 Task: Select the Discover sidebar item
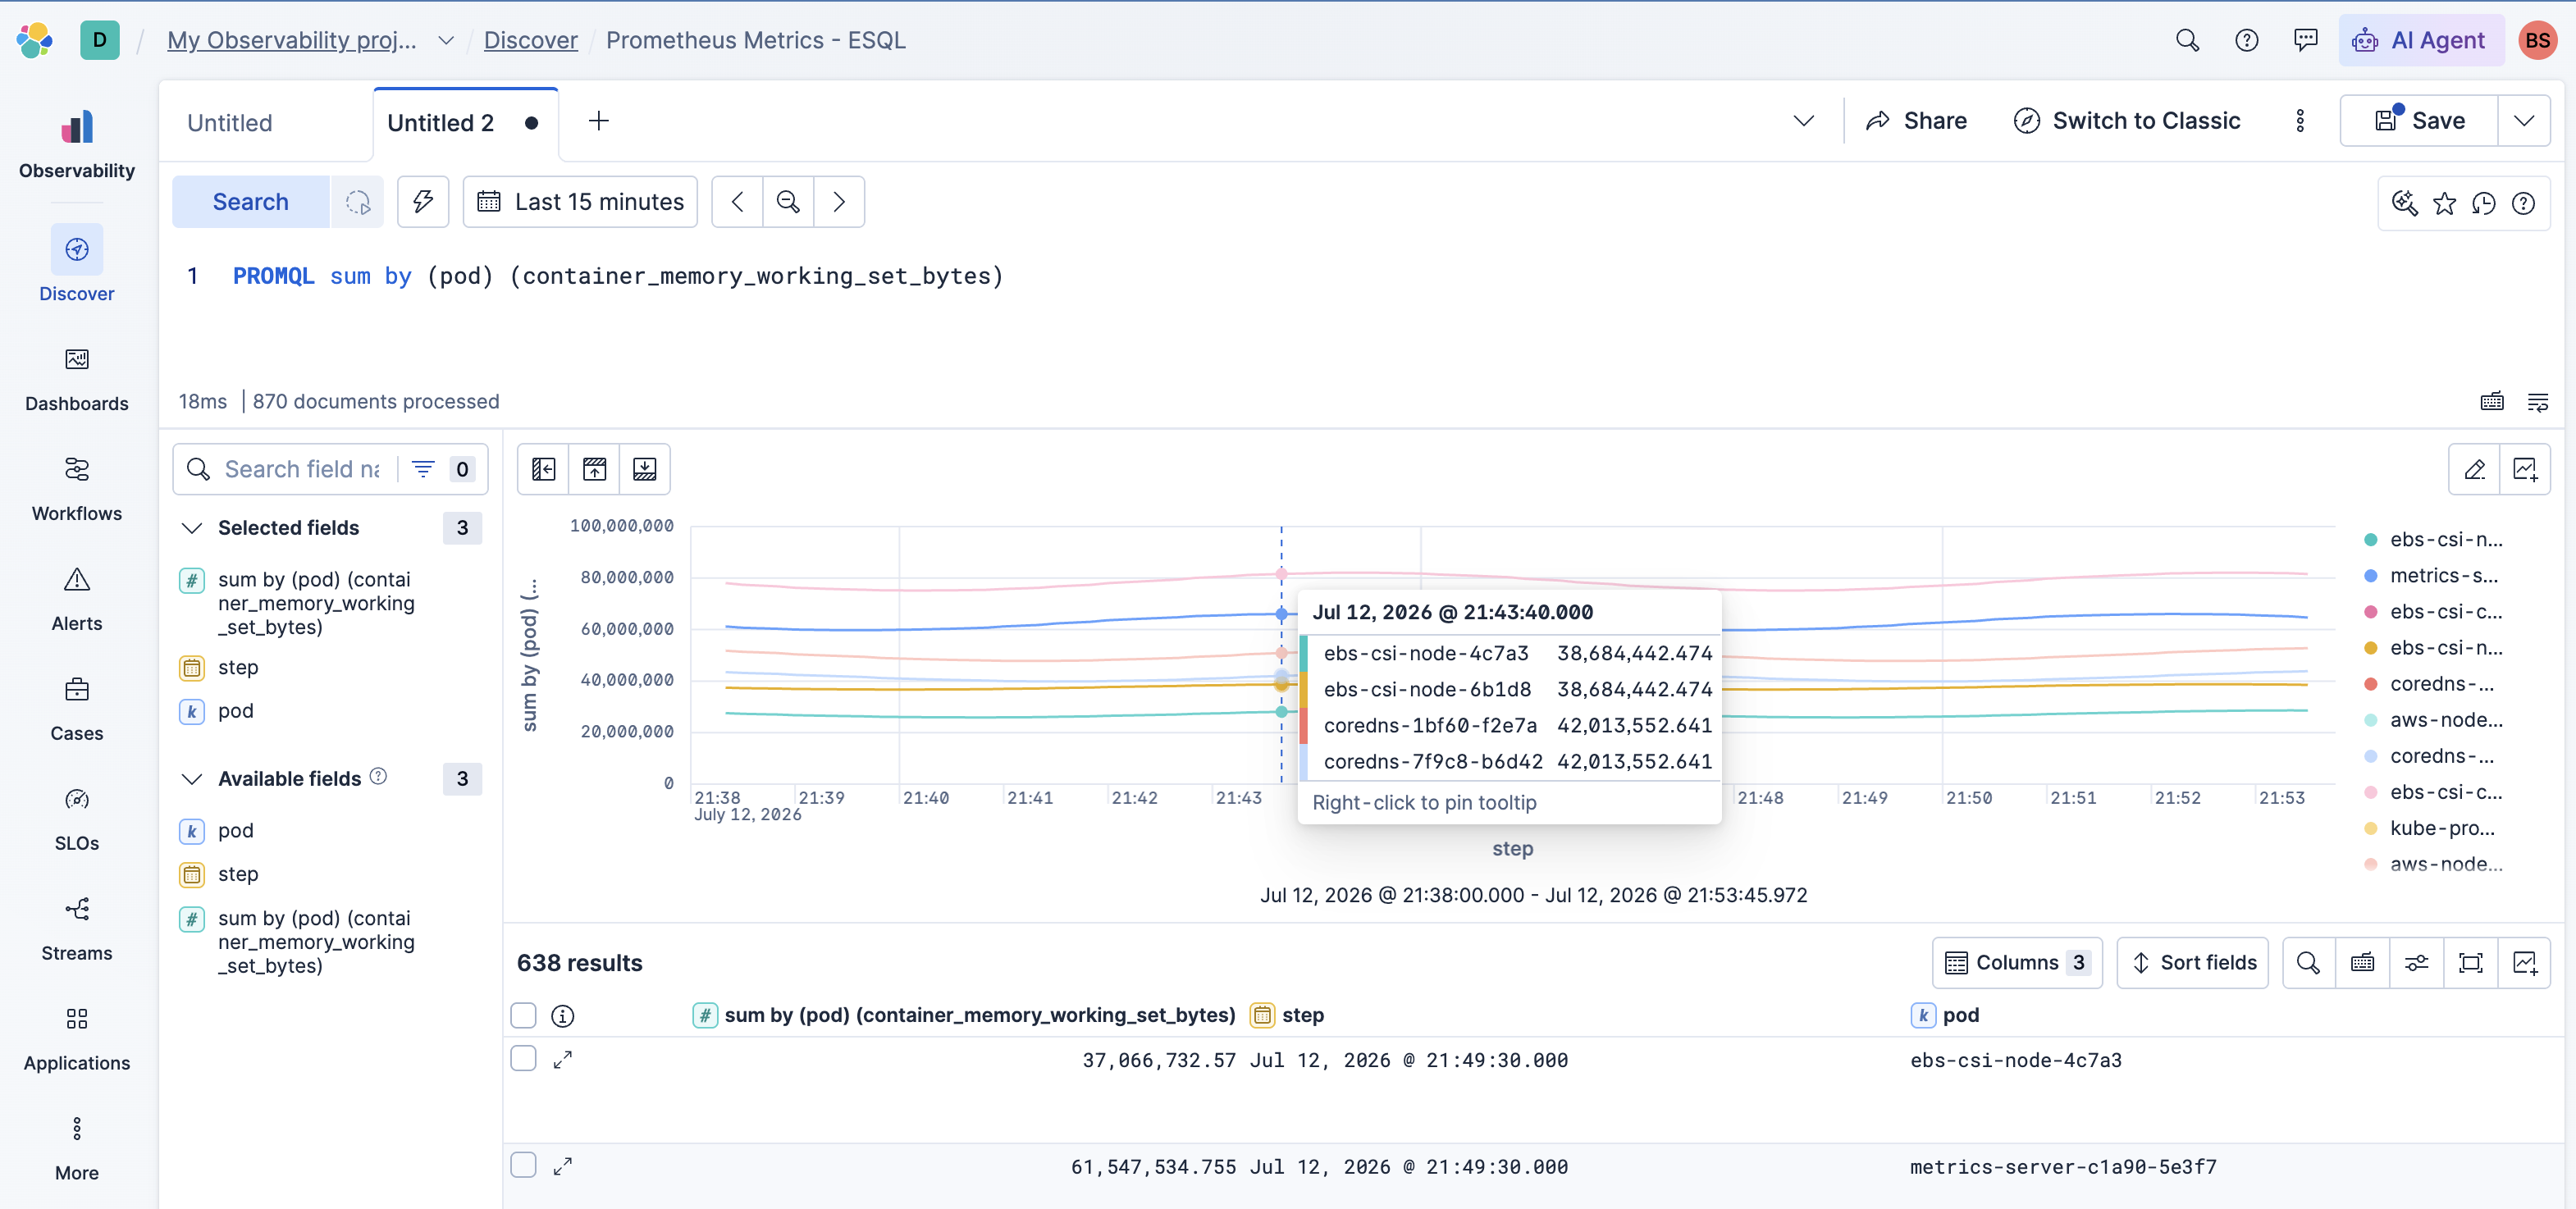[77, 265]
